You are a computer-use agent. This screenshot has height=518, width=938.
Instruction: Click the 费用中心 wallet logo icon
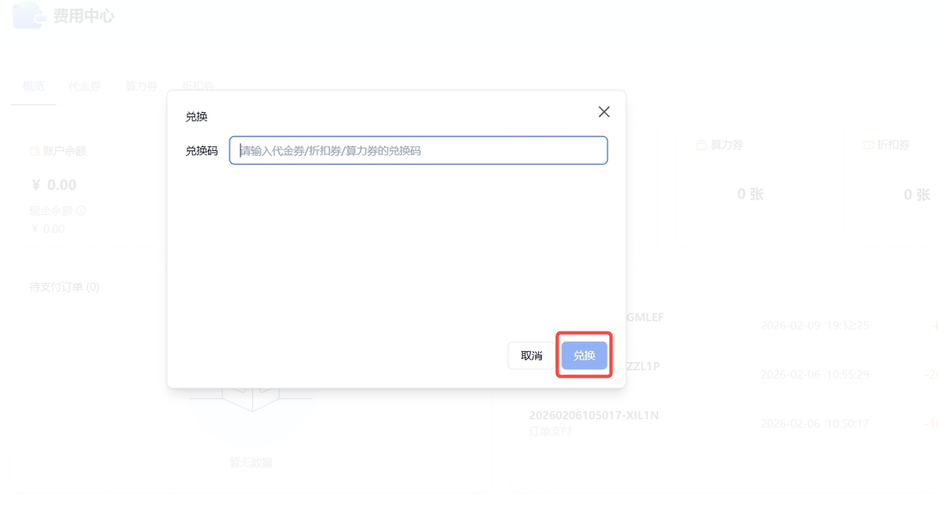pyautogui.click(x=29, y=15)
